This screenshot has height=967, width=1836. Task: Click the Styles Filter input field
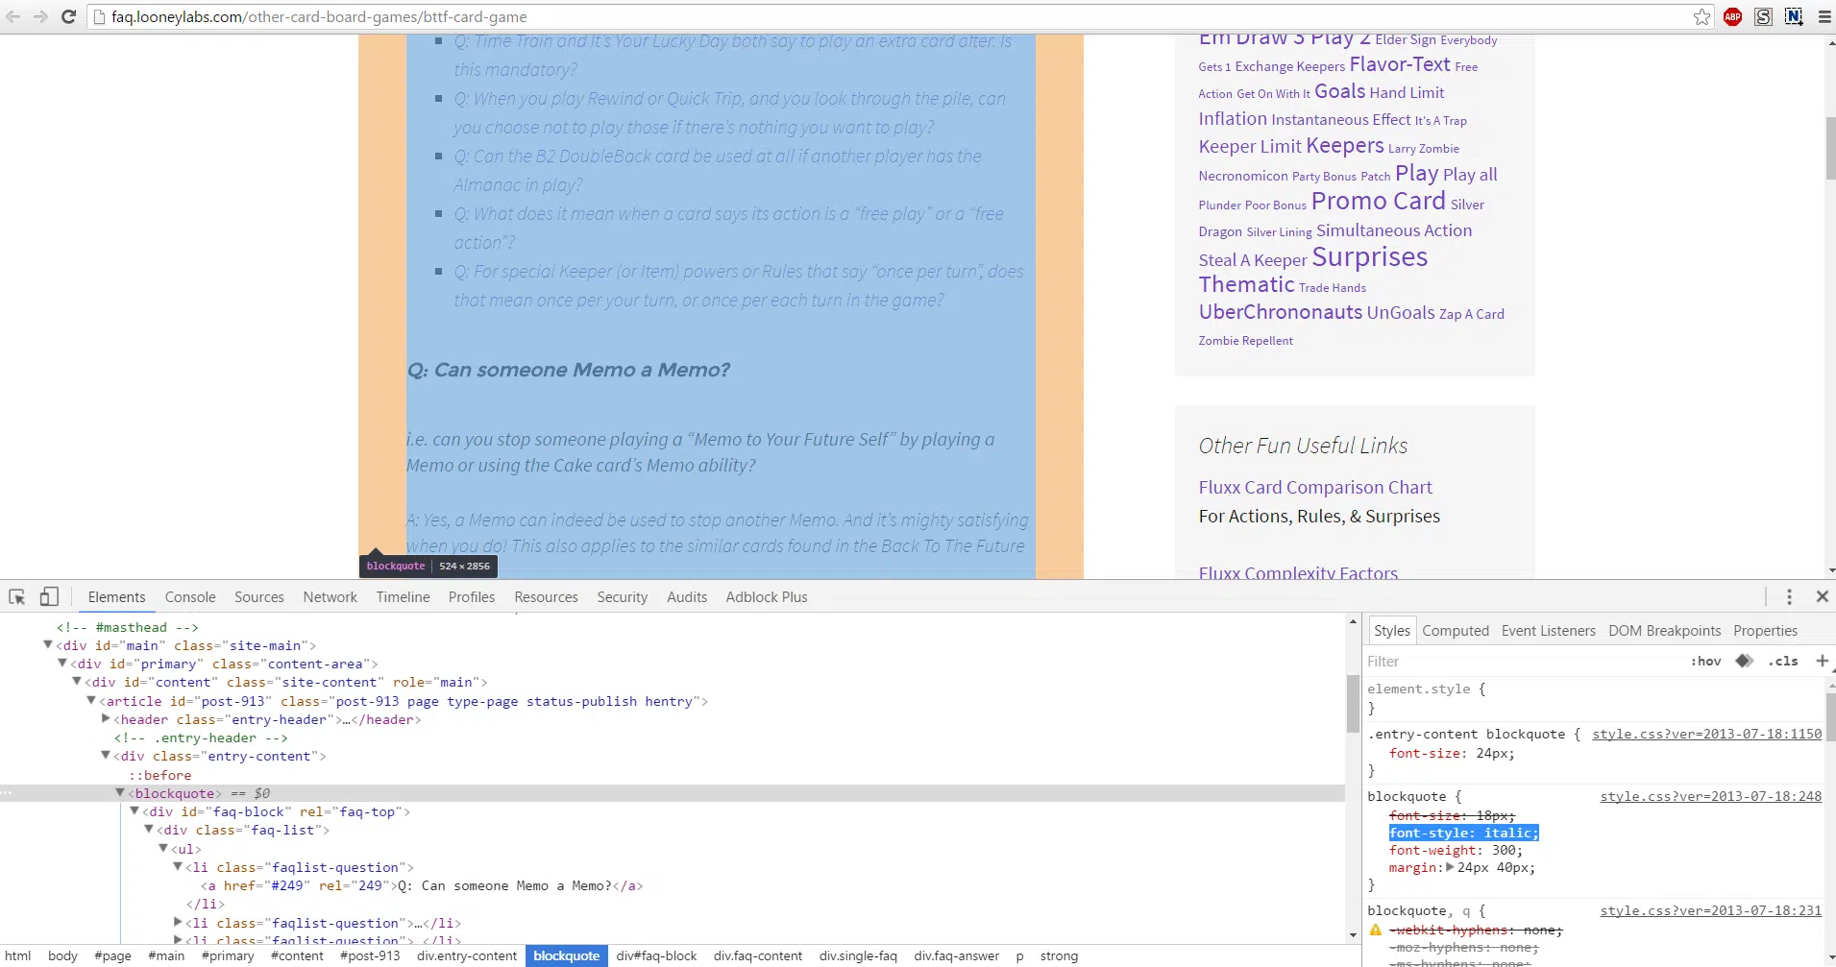click(x=1518, y=661)
